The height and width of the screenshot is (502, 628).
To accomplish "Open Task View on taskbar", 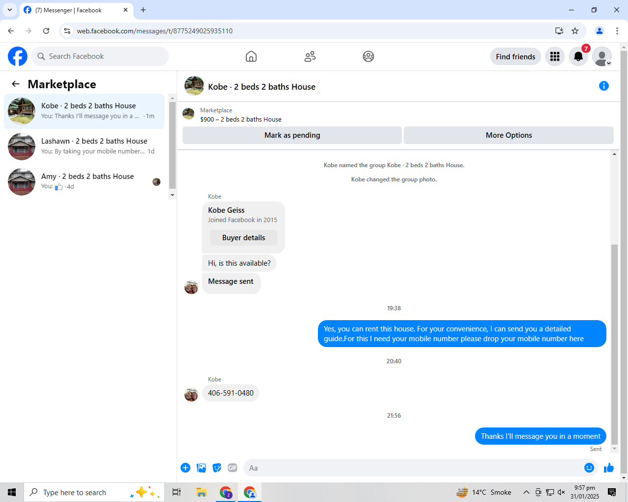I will click(x=177, y=492).
